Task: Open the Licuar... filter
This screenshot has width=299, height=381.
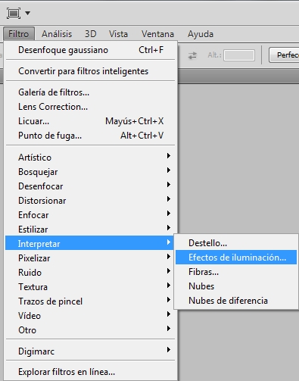Action: [x=90, y=121]
